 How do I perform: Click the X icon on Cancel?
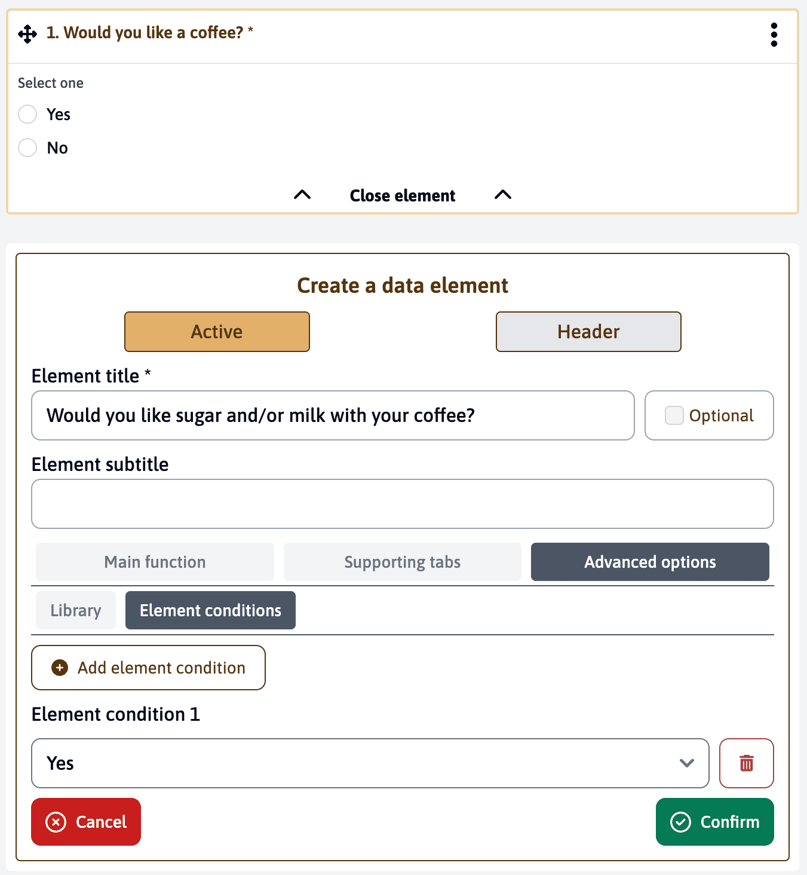(56, 822)
